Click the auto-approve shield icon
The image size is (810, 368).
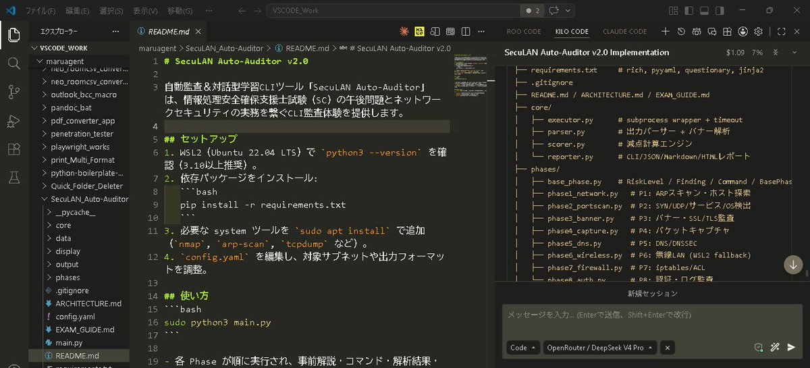pos(758,347)
